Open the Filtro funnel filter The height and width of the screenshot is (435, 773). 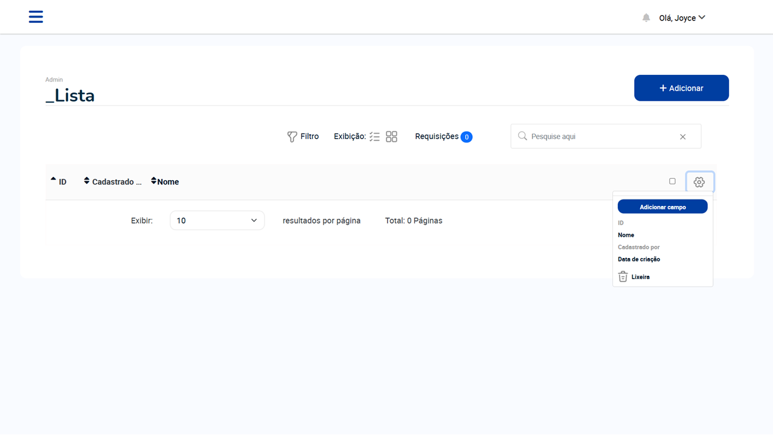coord(303,137)
